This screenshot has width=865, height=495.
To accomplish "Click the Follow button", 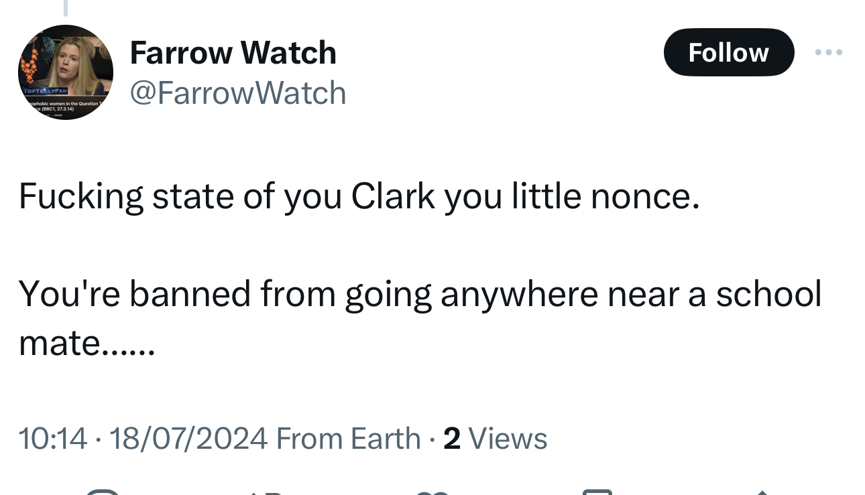I will click(x=728, y=52).
